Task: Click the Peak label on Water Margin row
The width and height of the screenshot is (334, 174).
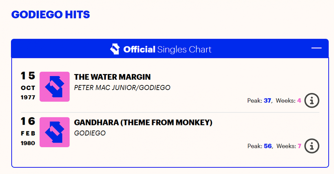Action: tap(255, 100)
